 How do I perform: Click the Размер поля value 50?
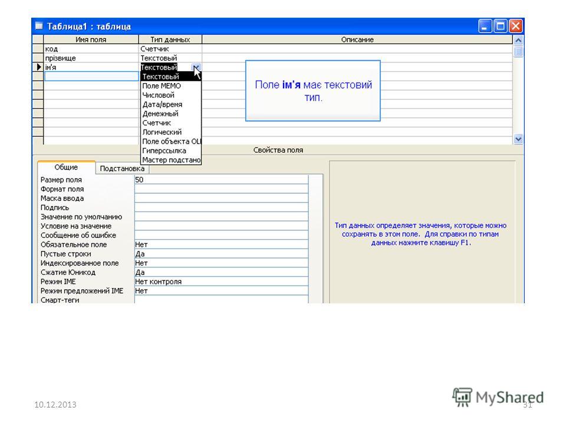(221, 180)
